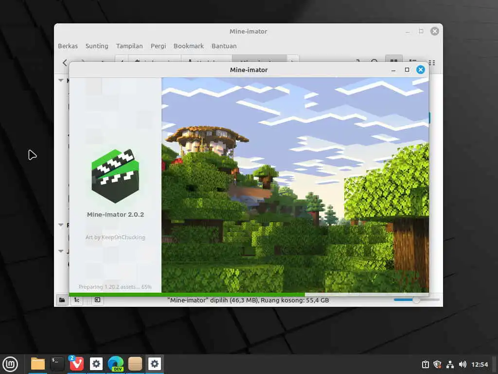Viewport: 498px width, 374px height.
Task: Click the Art by KeepOnChucking credit
Action: (x=115, y=237)
